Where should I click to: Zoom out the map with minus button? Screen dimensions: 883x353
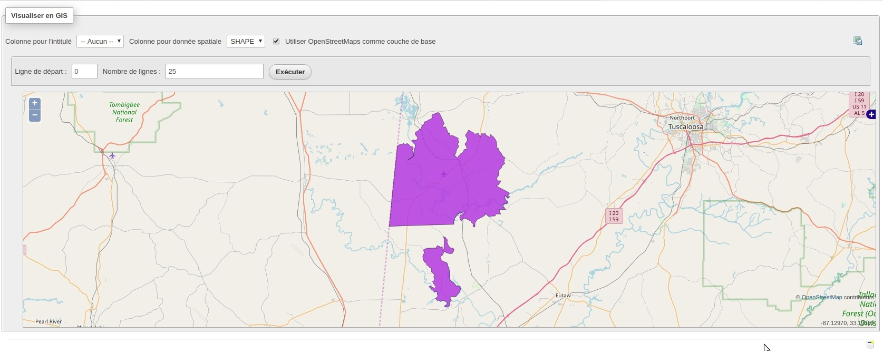click(35, 115)
